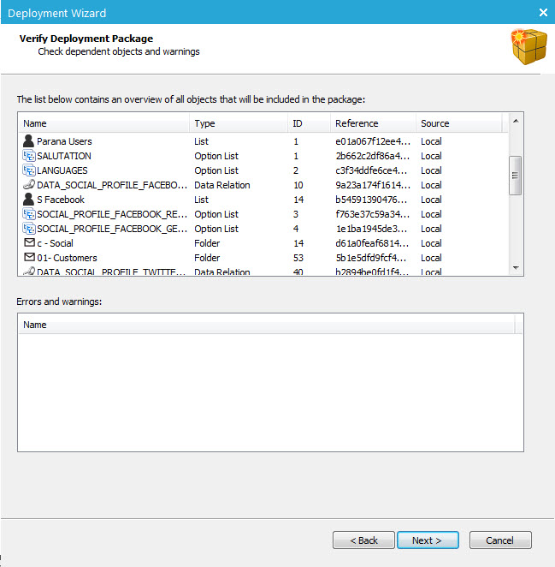Click the Source column header
This screenshot has width=555, height=567.
tap(458, 123)
